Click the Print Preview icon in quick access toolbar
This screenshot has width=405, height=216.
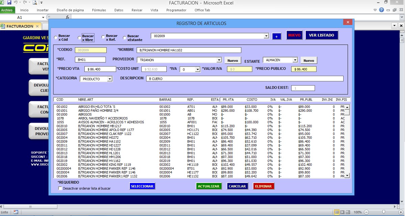35,3
